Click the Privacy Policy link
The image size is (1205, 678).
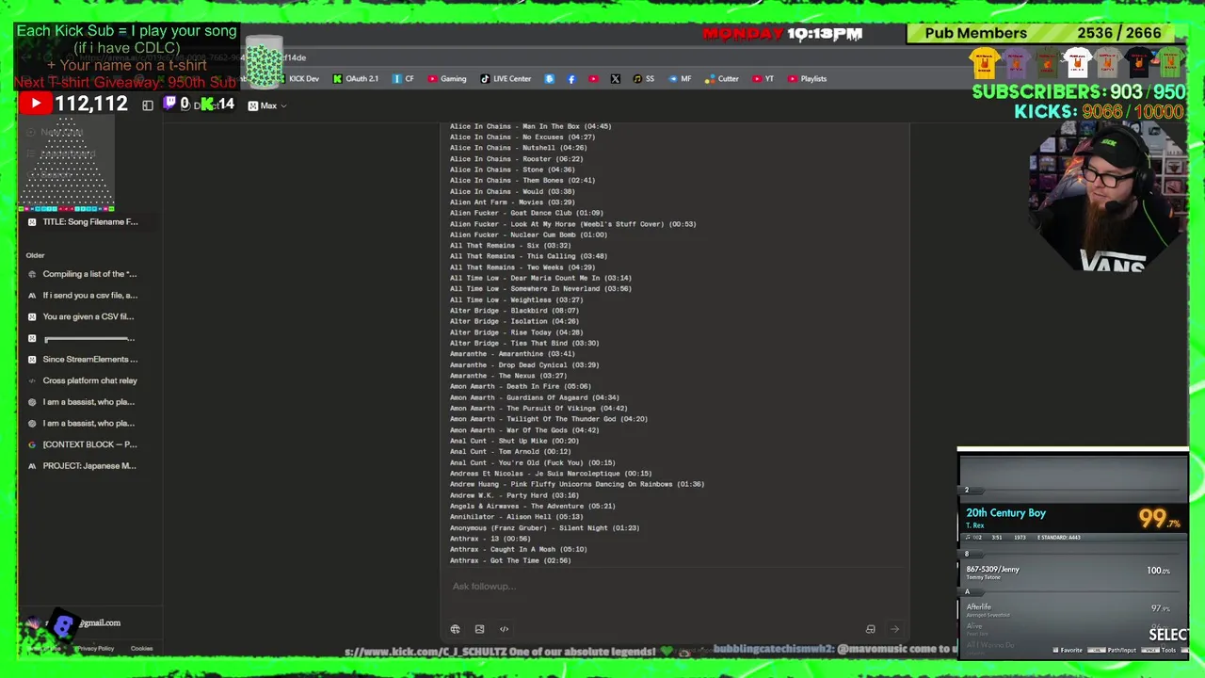[95, 649]
